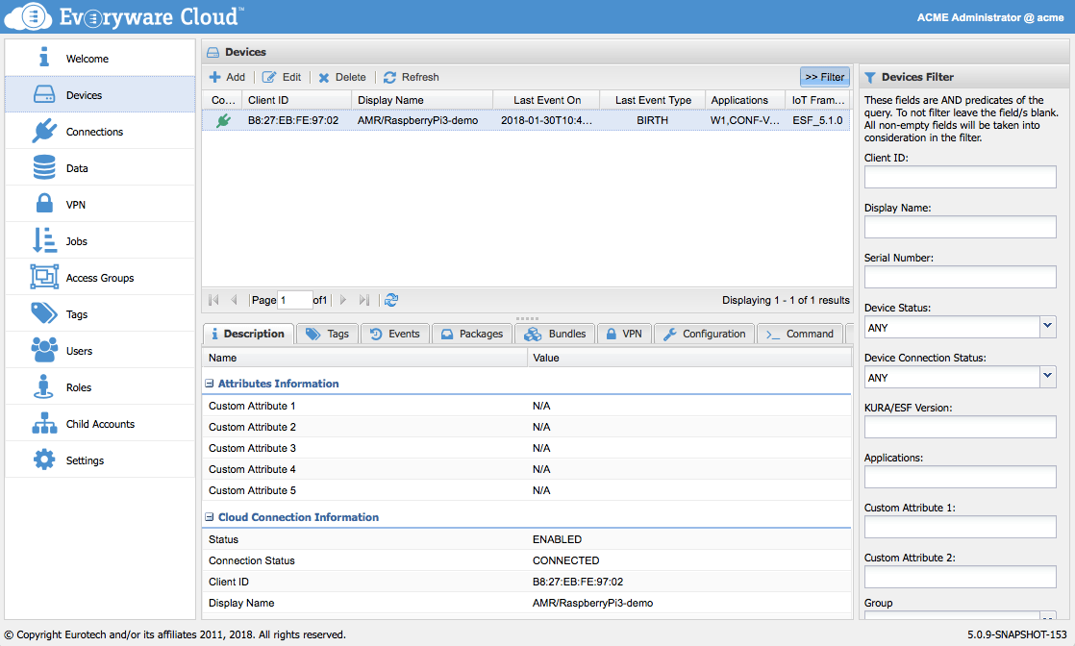Click the green connected status plug icon

pyautogui.click(x=223, y=121)
